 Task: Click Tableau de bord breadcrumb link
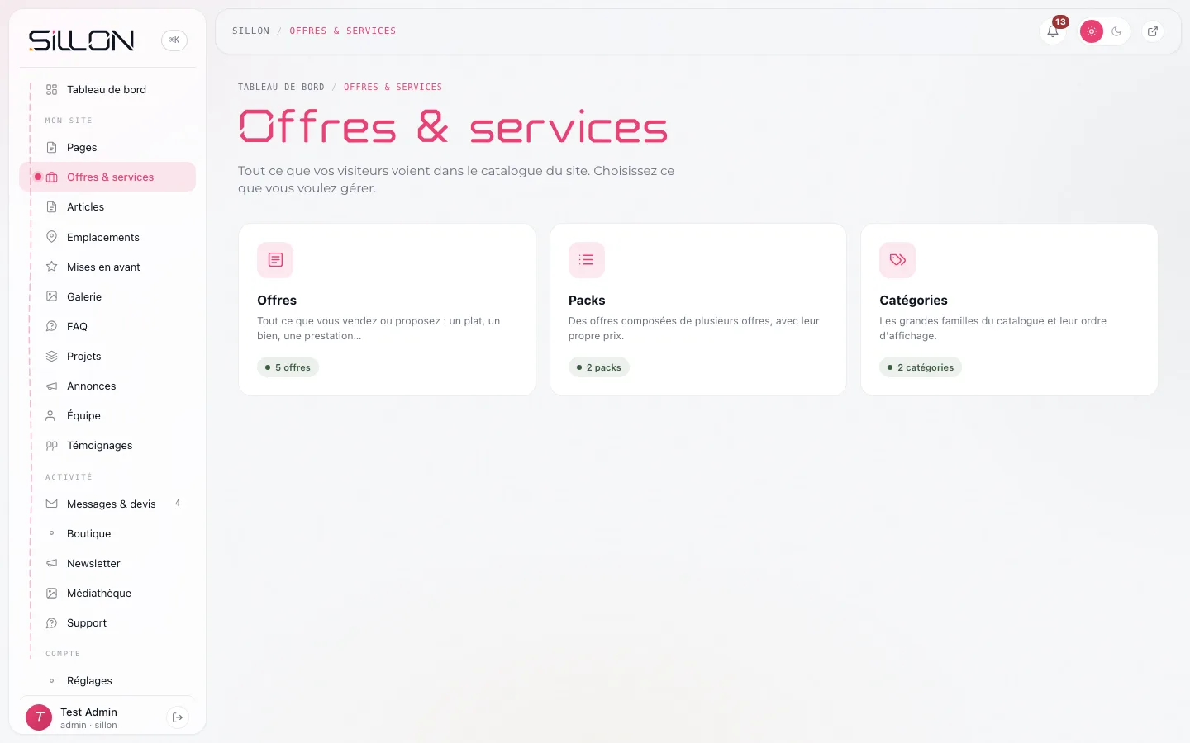click(281, 87)
